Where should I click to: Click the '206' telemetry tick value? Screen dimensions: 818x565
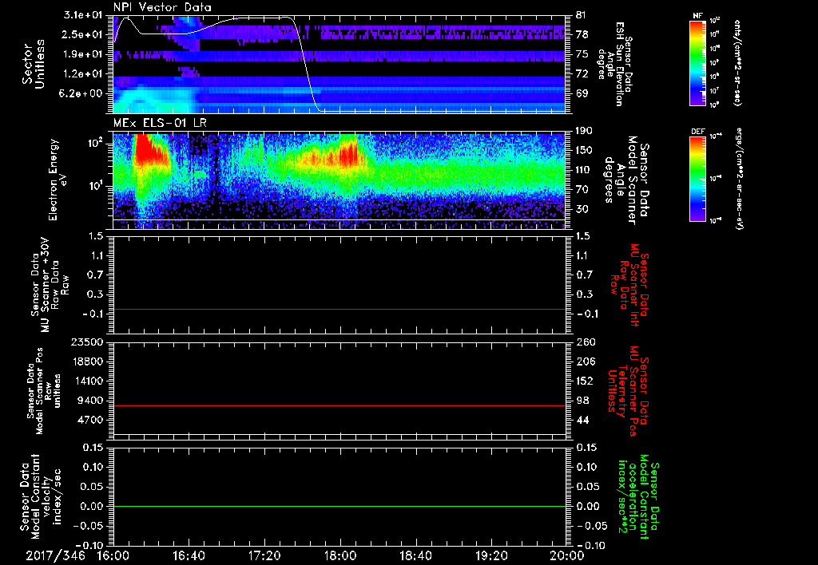tap(585, 362)
